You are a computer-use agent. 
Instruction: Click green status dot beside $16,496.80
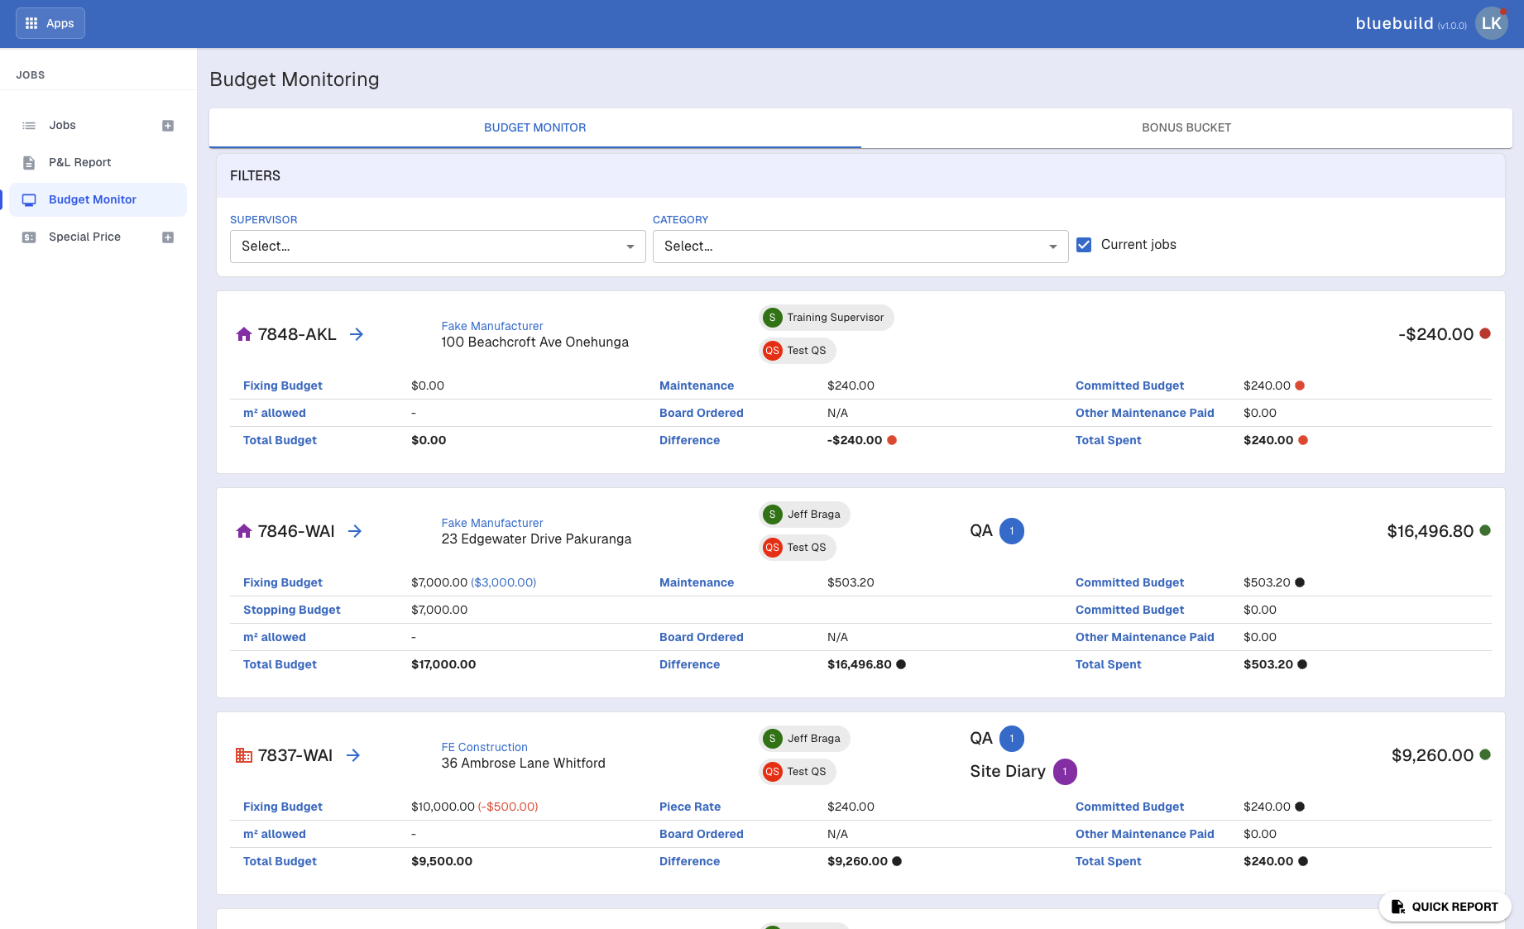tap(1485, 530)
